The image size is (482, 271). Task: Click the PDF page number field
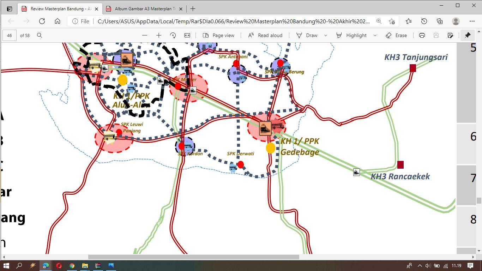point(10,35)
